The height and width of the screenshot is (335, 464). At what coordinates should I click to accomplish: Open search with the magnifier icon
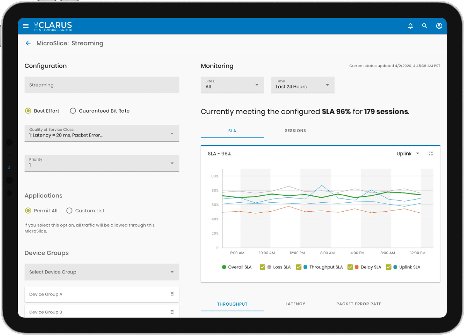point(425,26)
